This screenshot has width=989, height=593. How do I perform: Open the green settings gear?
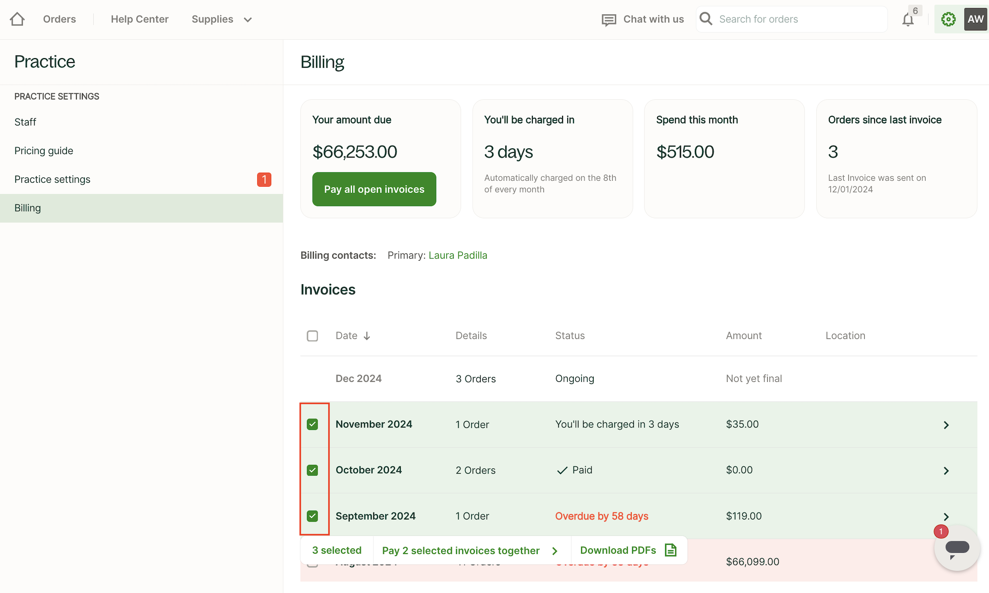tap(948, 19)
